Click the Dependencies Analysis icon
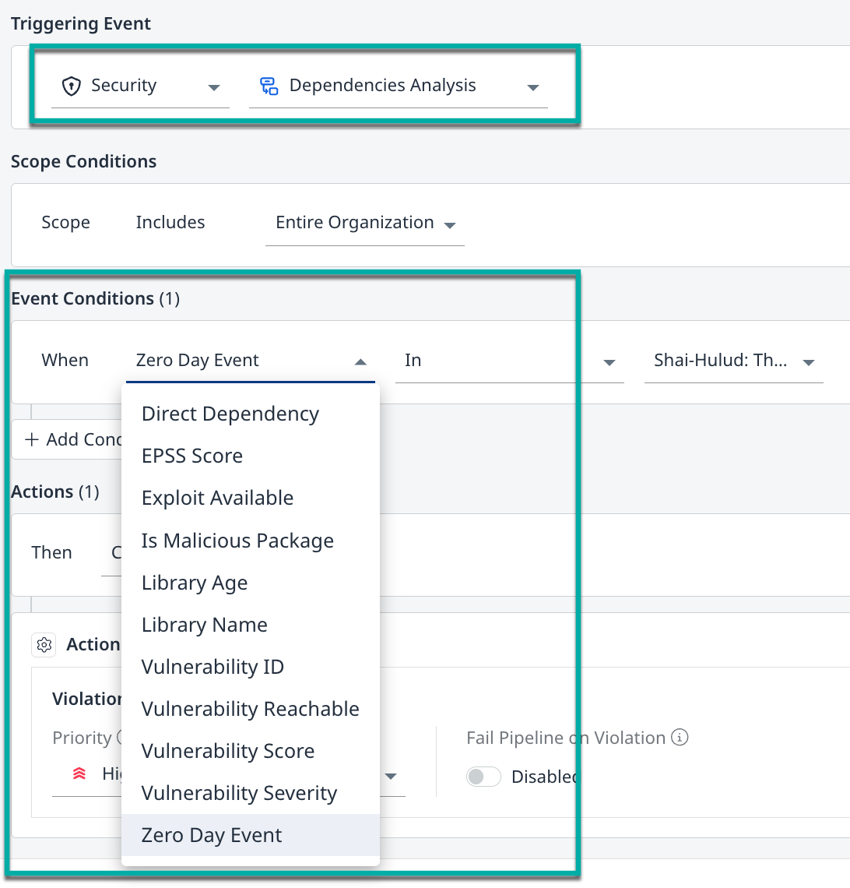The width and height of the screenshot is (850, 888). click(x=269, y=86)
